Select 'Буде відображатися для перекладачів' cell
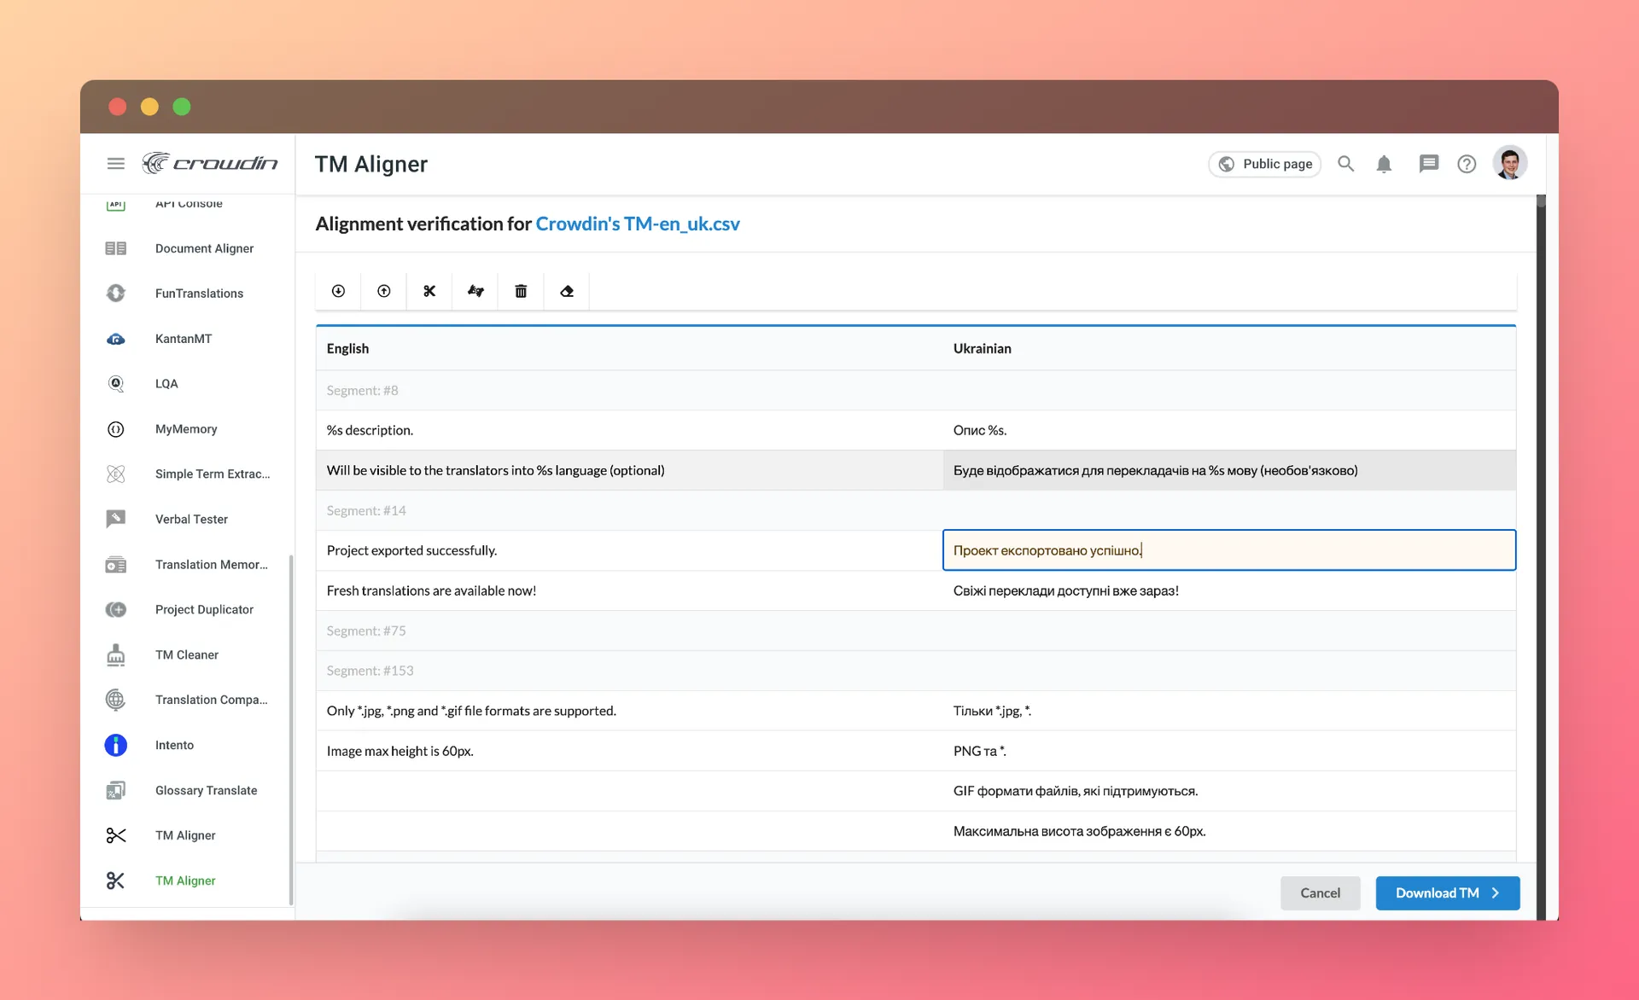Screen dimensions: 1639x1000 coord(1229,470)
